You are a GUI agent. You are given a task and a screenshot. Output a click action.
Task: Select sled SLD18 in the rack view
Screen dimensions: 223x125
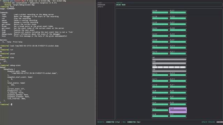click(x=160, y=48)
